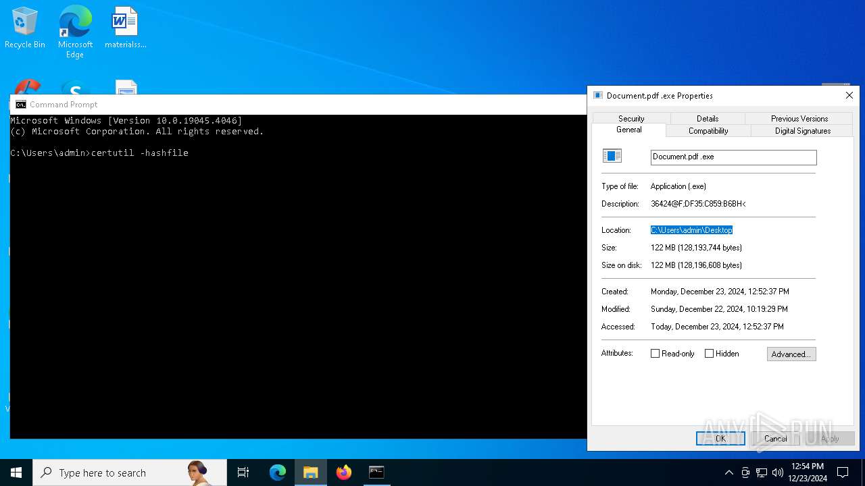Launch Firefox from the taskbar

[x=344, y=473]
